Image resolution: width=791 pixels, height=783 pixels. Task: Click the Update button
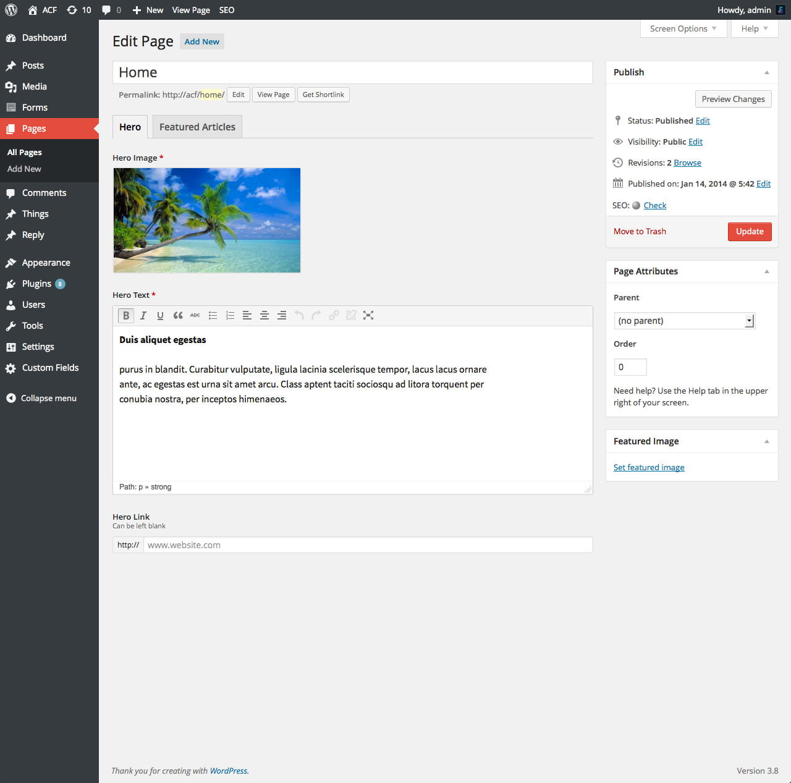(x=749, y=231)
